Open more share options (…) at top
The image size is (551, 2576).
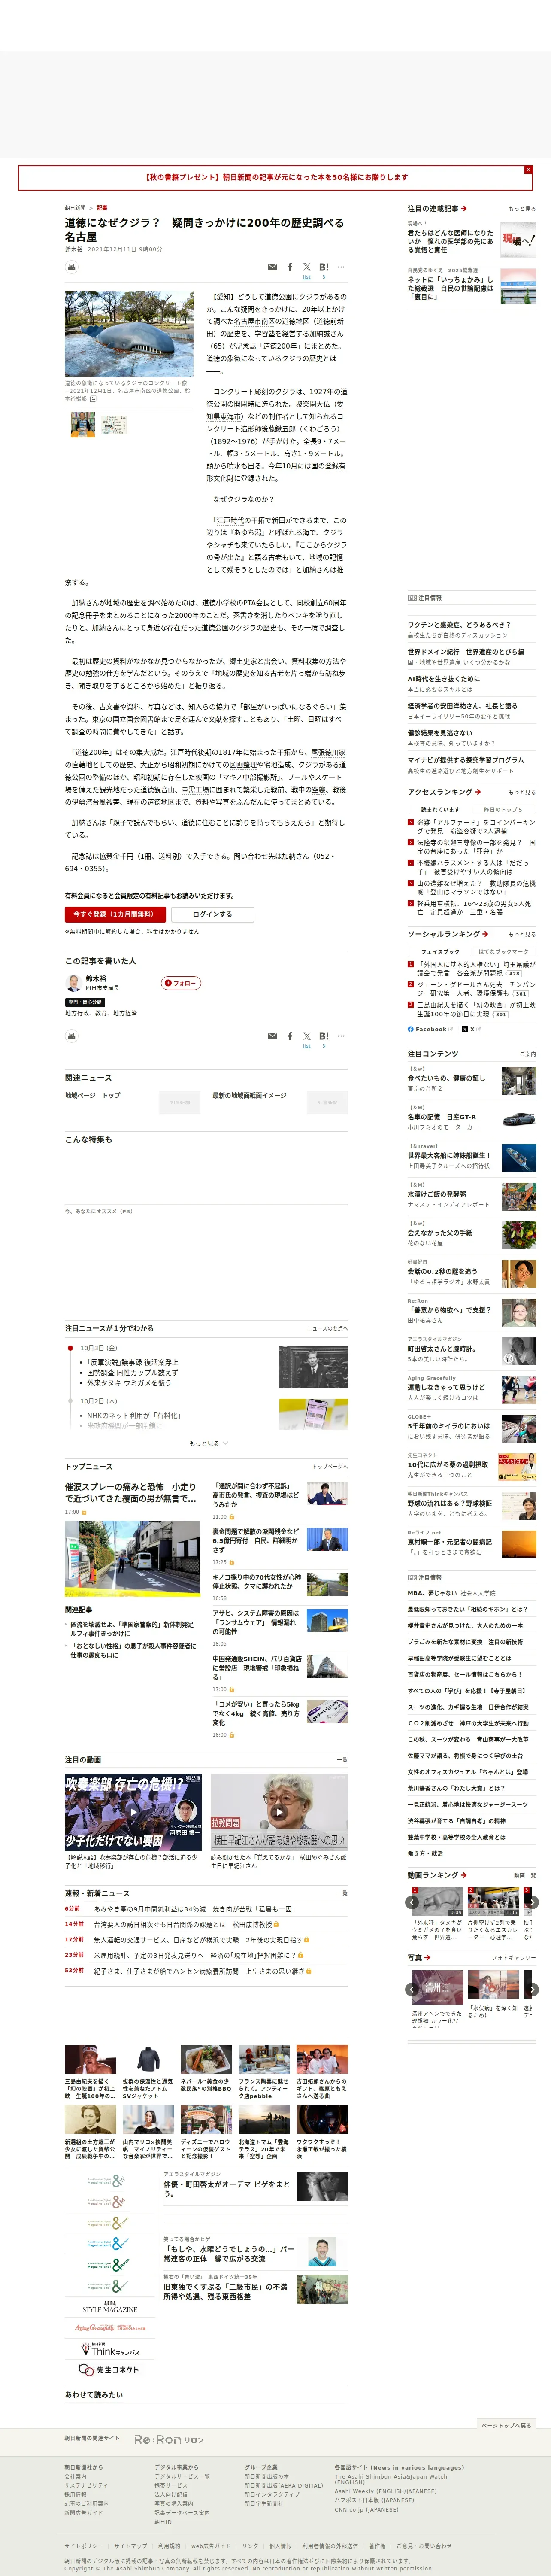pos(341,267)
